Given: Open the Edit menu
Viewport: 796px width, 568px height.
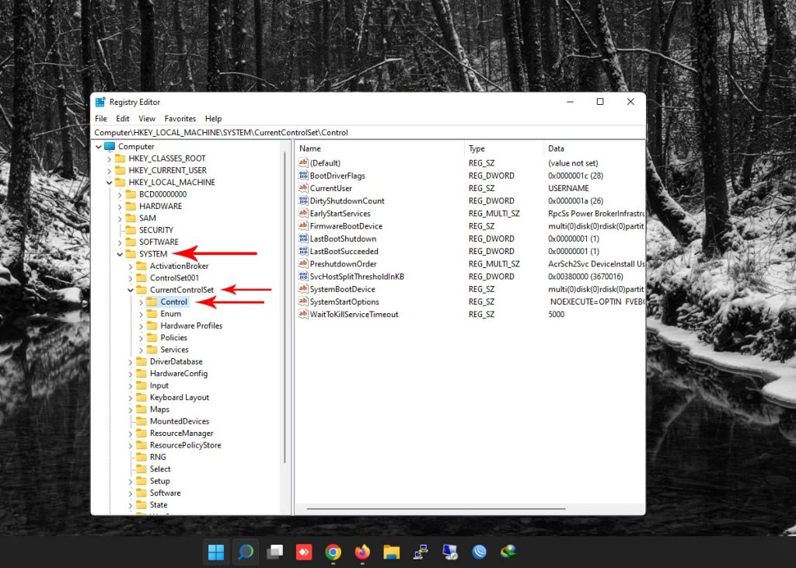Looking at the screenshot, I should pyautogui.click(x=123, y=119).
